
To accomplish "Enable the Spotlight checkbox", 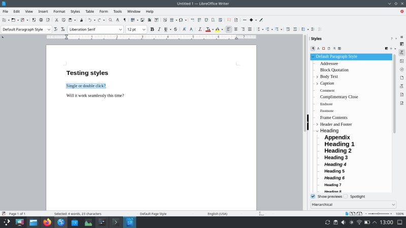I will tap(346, 196).
